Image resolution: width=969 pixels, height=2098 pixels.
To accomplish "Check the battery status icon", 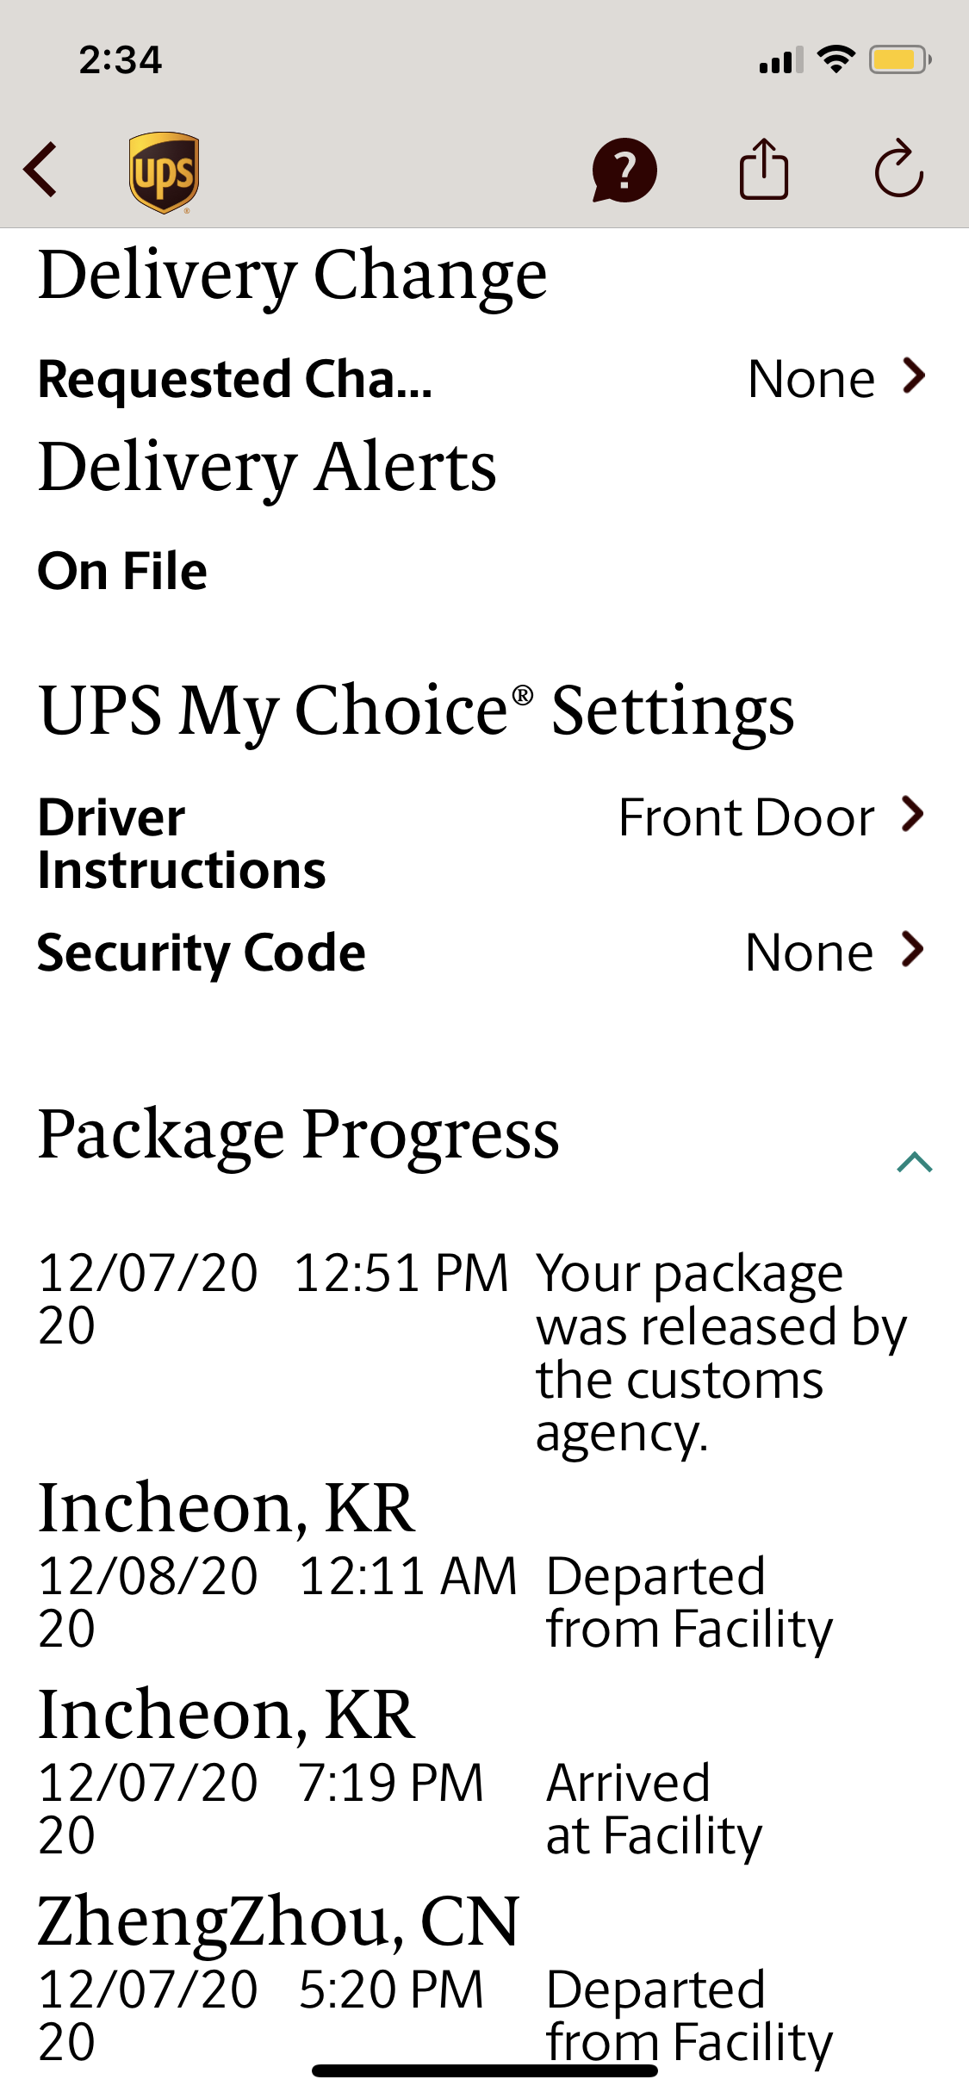I will [899, 59].
